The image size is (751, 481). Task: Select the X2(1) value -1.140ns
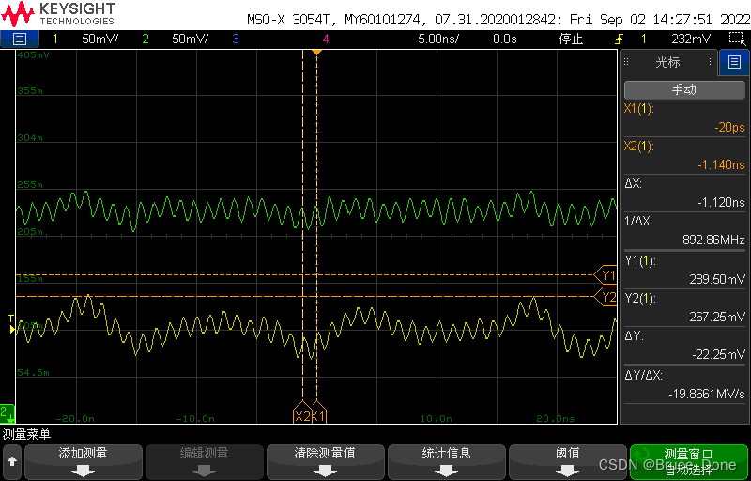[721, 164]
